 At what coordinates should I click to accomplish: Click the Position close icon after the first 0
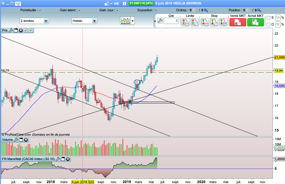point(248,10)
